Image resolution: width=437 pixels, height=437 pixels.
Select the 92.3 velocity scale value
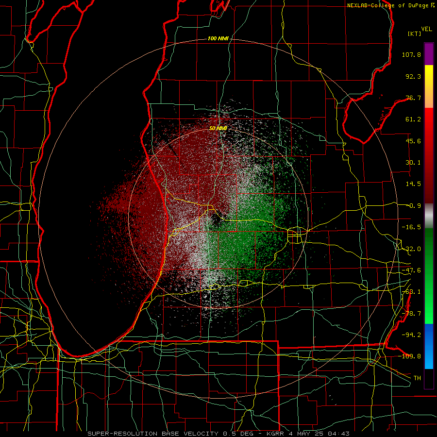[x=413, y=76]
